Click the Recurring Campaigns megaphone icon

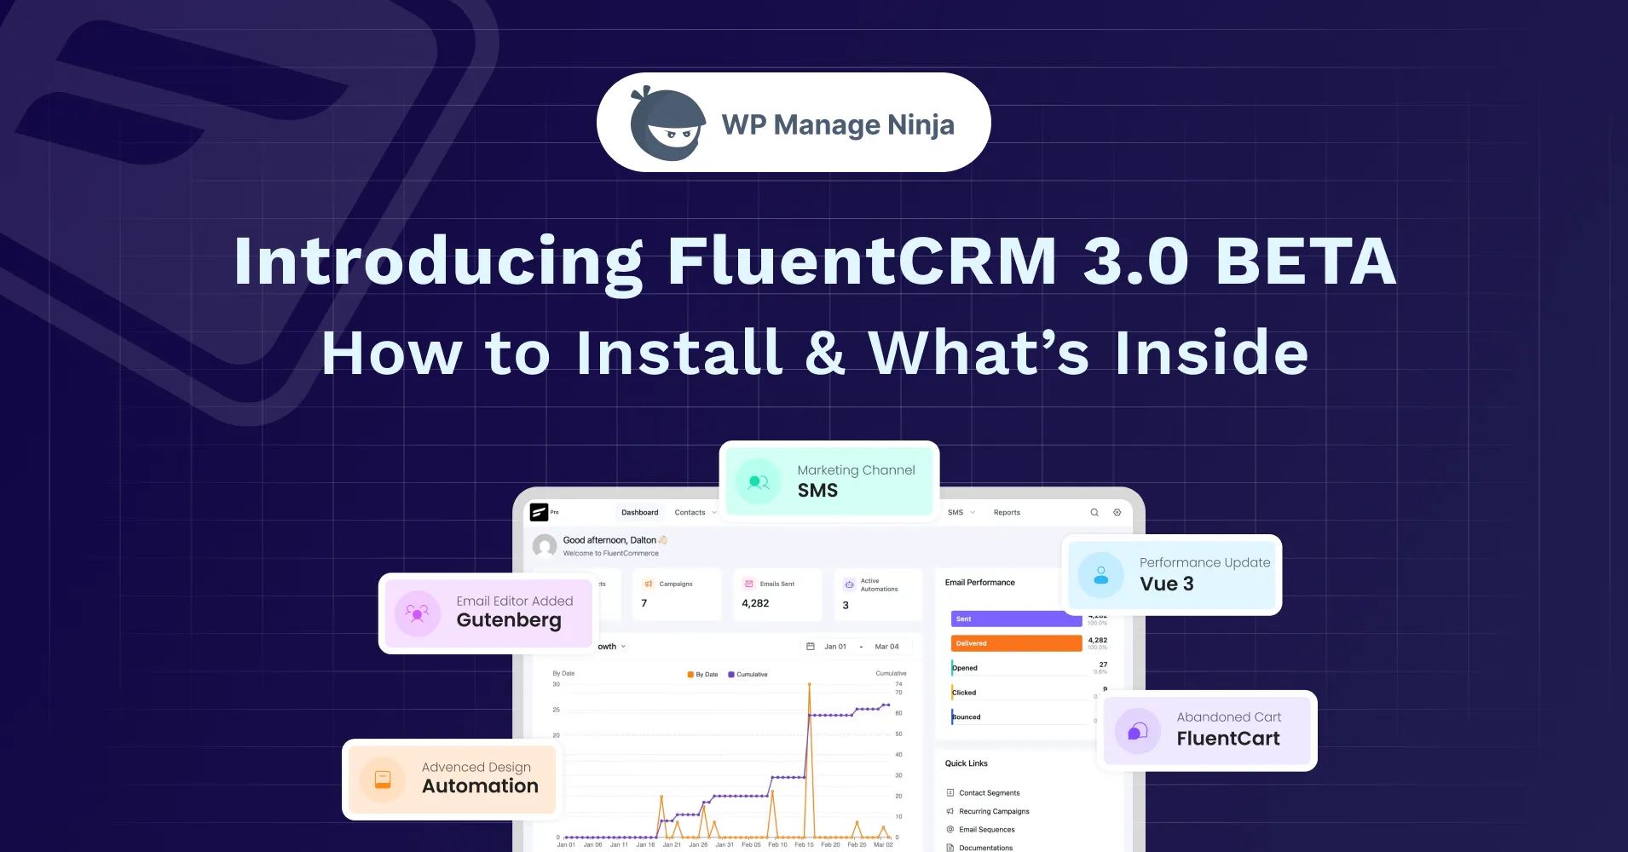point(949,811)
